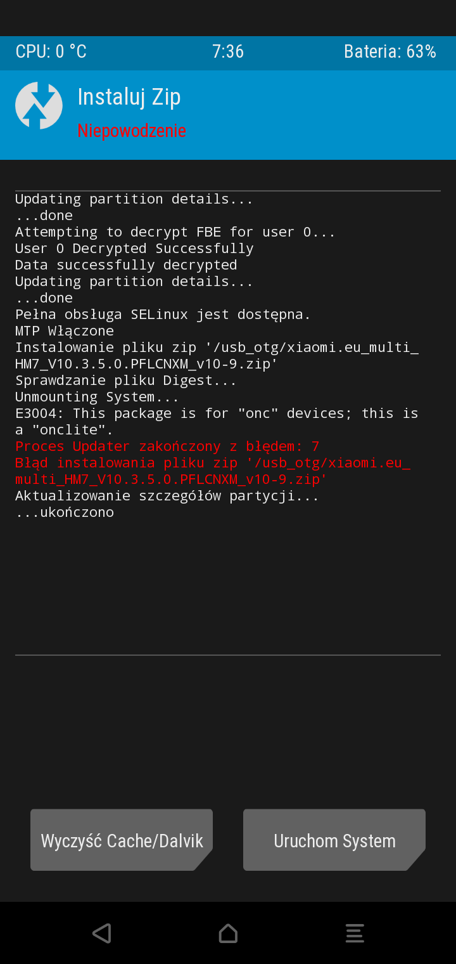Tap the Instaluj Zip title
The width and height of the screenshot is (456, 964).
point(129,97)
